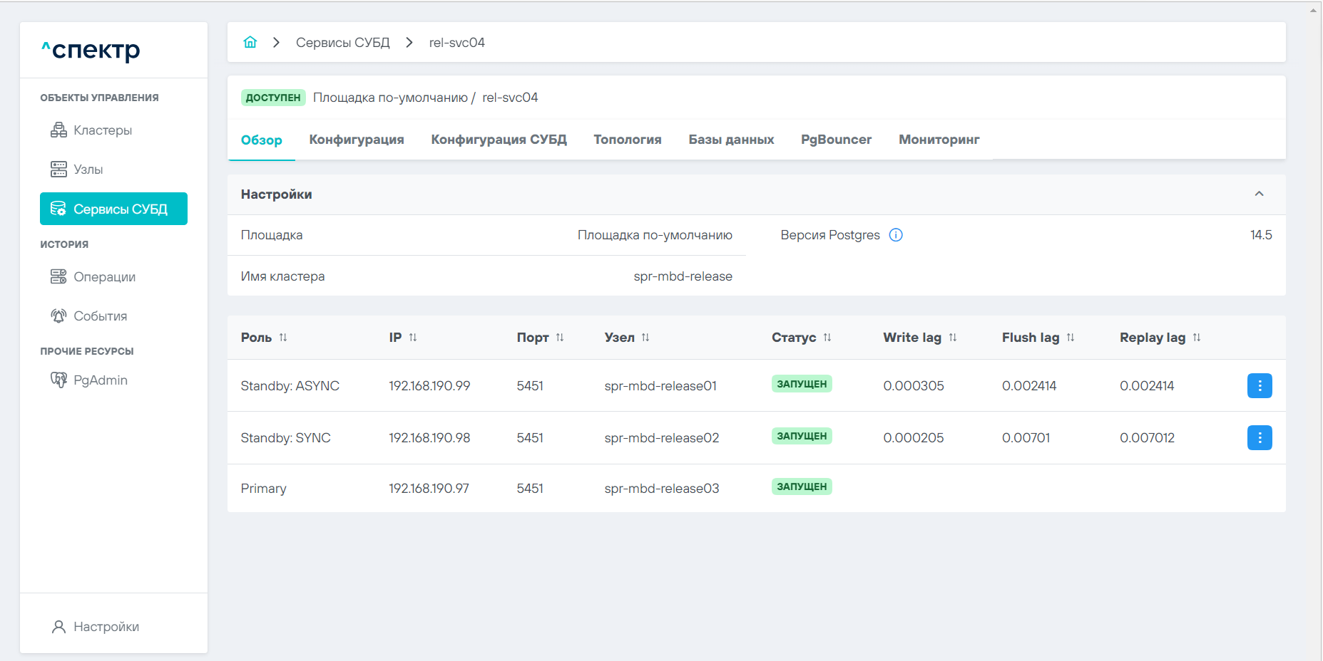Open Настройки at sidebar bottom
This screenshot has height=661, width=1323.
click(106, 627)
